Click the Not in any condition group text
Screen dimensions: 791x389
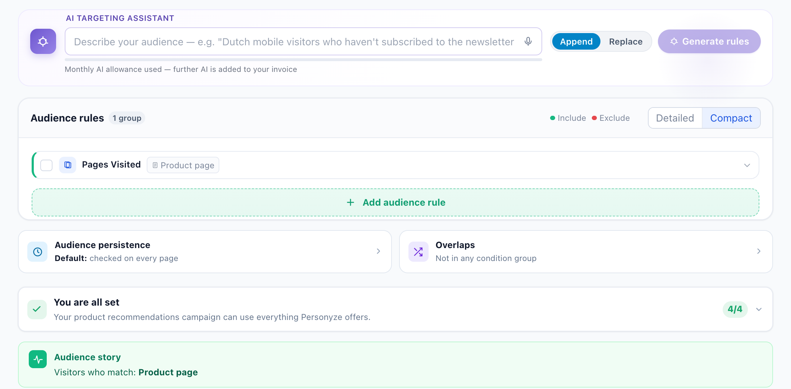point(486,258)
